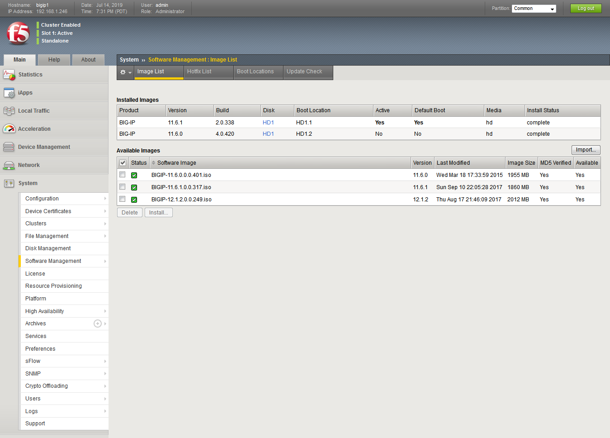Open the Update Check tab

click(x=308, y=72)
